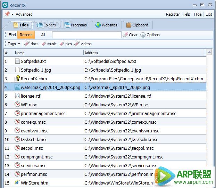Select the pics tag
Image resolution: width=216 pixels, height=188 pixels.
[65, 44]
